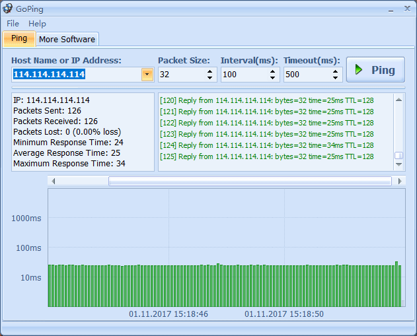Screen dimensions: 417x336
Task: Start pinging with the Ping button
Action: coord(375,69)
